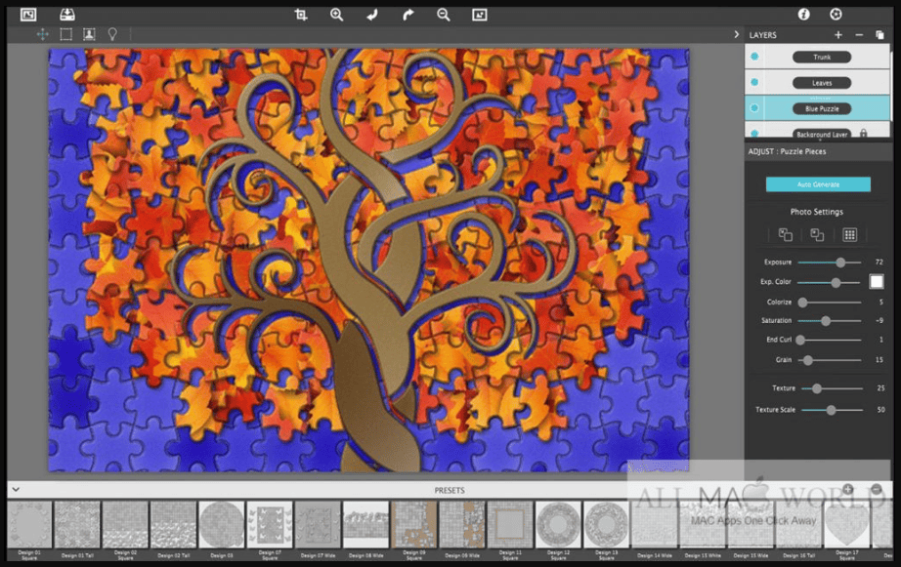The image size is (901, 567).
Task: Zoom out with the minus magnifier
Action: (443, 15)
